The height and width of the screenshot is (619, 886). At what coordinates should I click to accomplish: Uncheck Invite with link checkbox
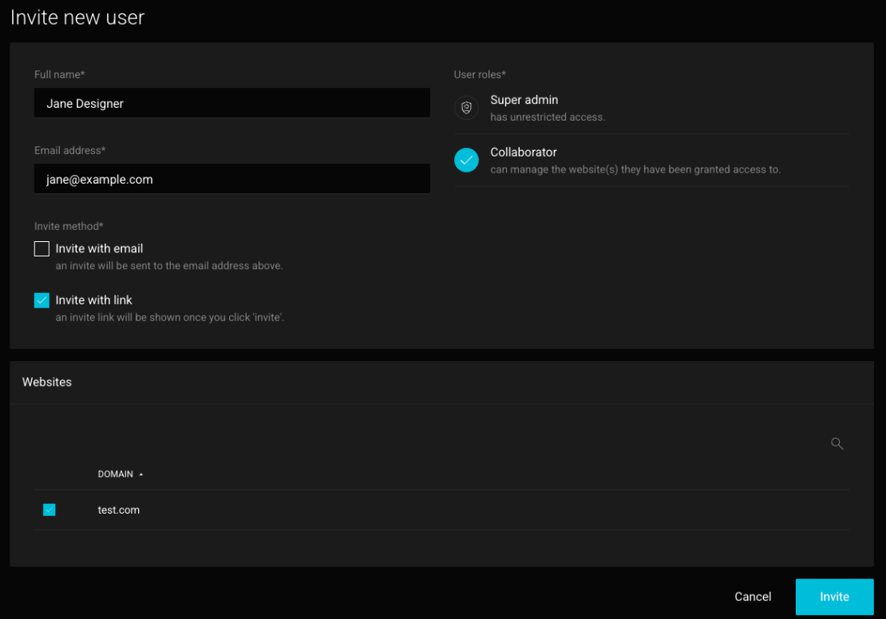pos(42,300)
